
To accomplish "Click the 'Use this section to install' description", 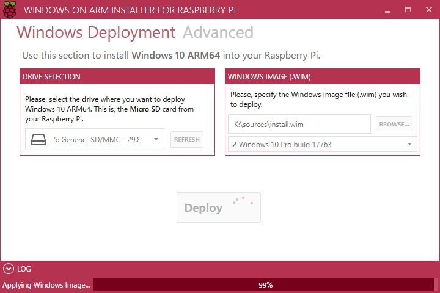I will coord(171,55).
